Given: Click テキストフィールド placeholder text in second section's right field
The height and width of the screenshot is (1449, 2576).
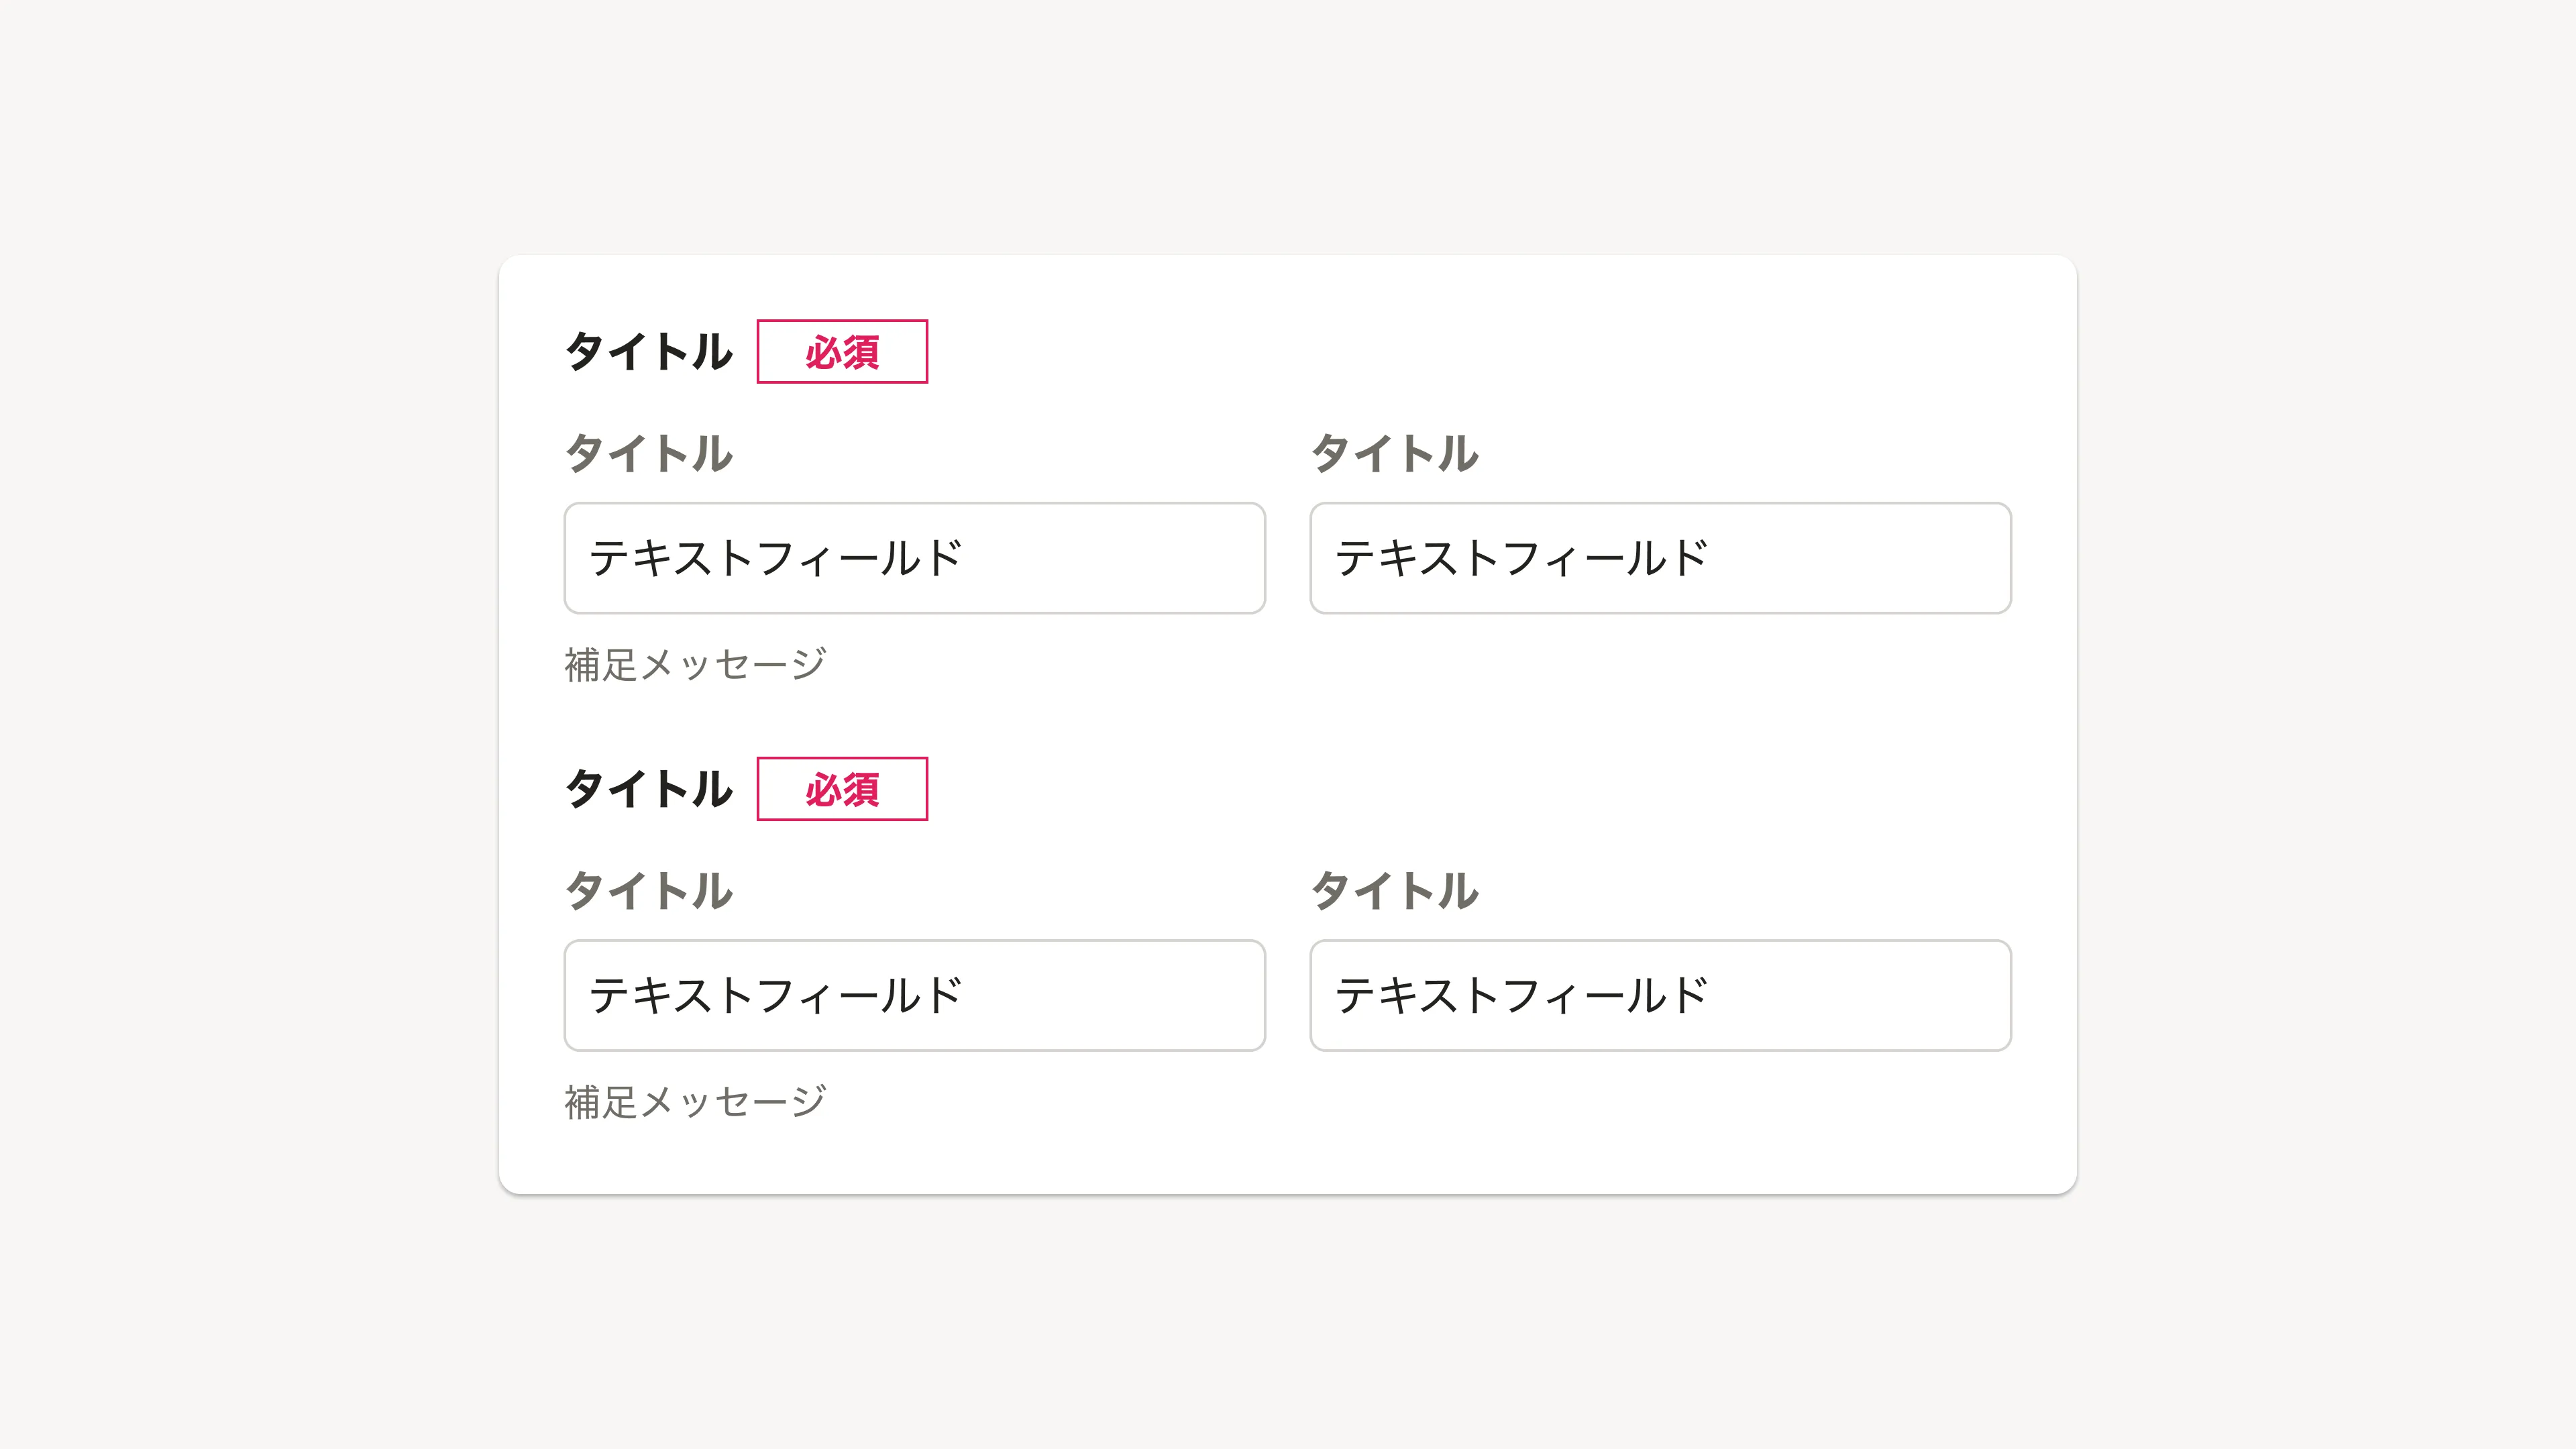Looking at the screenshot, I should (1521, 995).
